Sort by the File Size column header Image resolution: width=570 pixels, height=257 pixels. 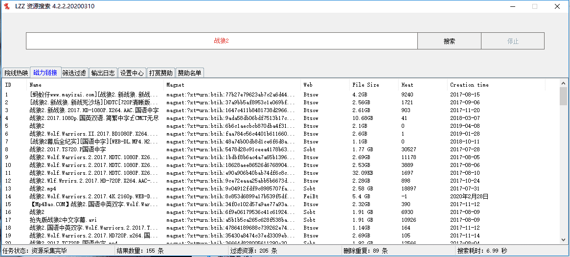pos(374,85)
